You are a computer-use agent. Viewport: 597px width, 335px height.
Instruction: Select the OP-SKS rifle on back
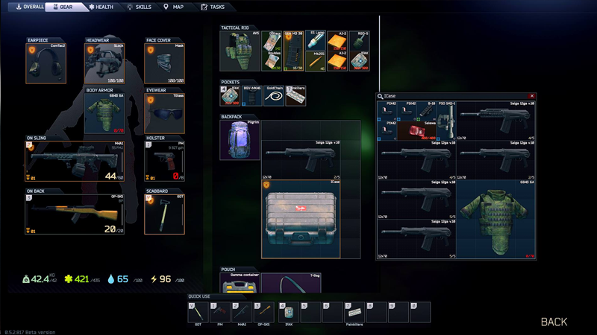tap(75, 214)
